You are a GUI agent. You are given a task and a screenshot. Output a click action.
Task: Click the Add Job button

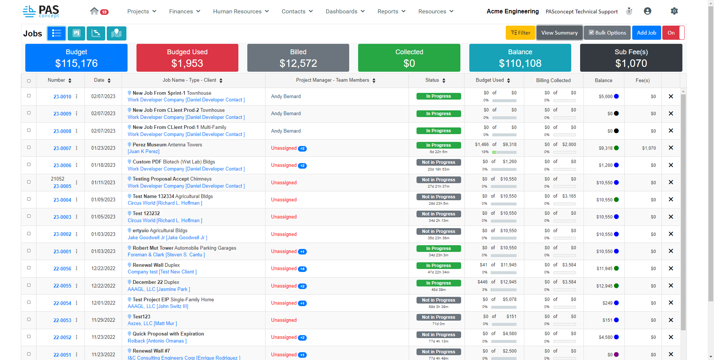tap(646, 33)
